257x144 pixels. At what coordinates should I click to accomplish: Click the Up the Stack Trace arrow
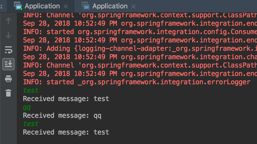(x=8, y=21)
